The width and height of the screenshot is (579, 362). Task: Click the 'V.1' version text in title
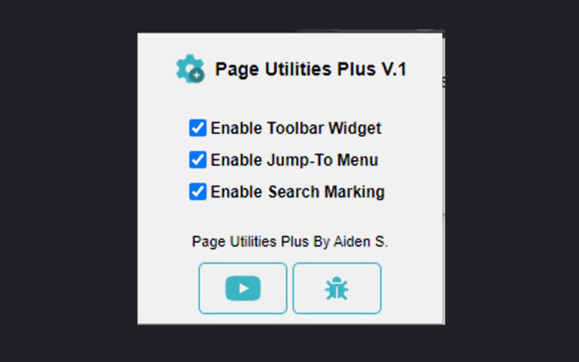click(394, 69)
